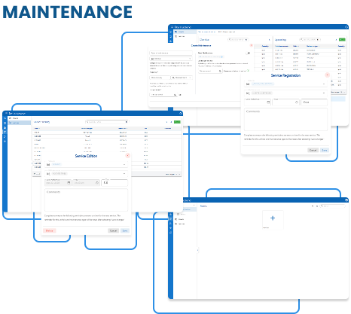Open interval unit dropdown in Create Maintenance
Screen dimensions: 351x314
click(x=182, y=78)
